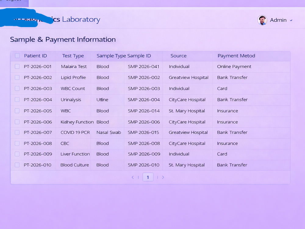This screenshot has width=305, height=229.
Task: Go to next page arrow
Action: [x=163, y=177]
